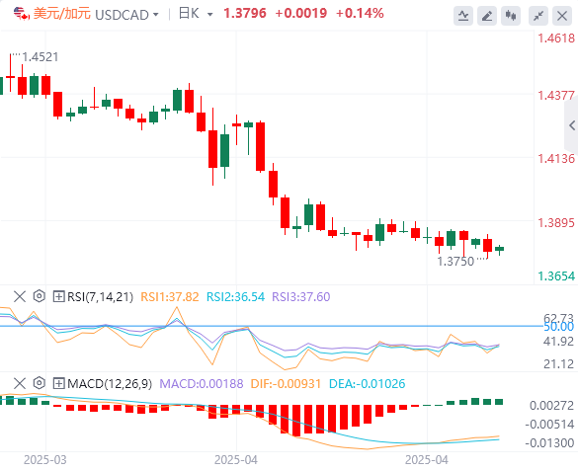Click the 1.4618 price axis label
578x471 pixels.
pos(556,39)
